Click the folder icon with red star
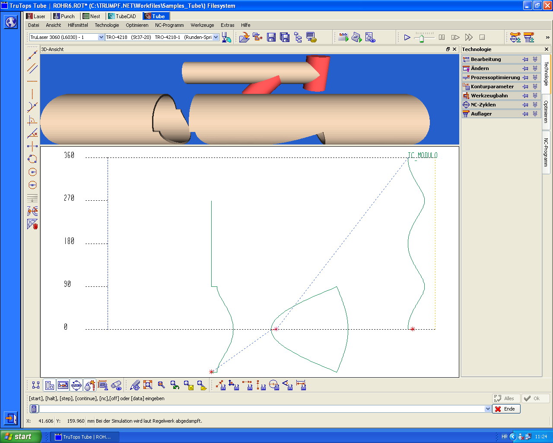553x443 pixels. pyautogui.click(x=258, y=37)
